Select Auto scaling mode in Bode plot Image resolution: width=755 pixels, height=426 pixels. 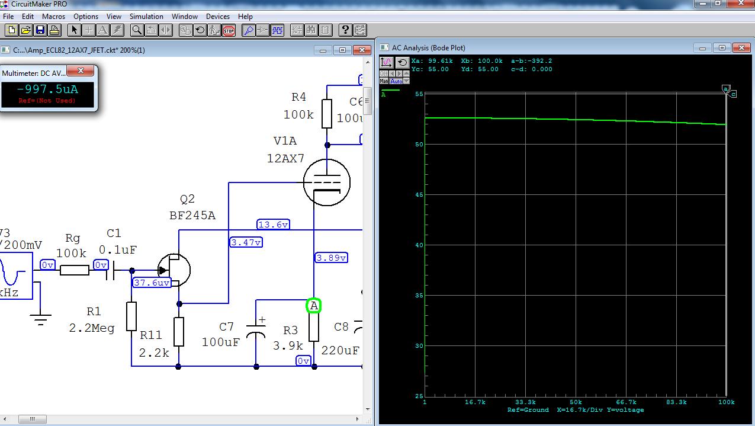(396, 81)
